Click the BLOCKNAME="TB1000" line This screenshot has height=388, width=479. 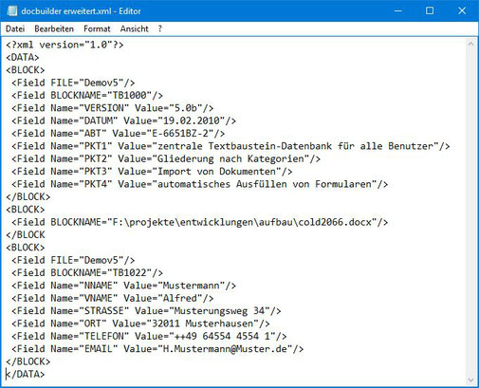point(87,96)
